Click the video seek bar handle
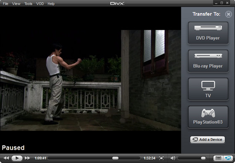This screenshot has height=163, width=235. pyautogui.click(x=115, y=158)
